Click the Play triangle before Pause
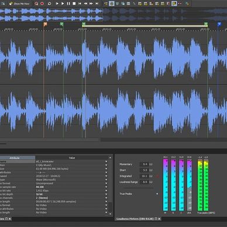 [63, 4]
